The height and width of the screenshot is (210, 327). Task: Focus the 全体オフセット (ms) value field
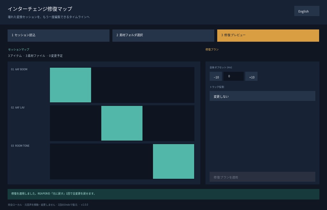pos(233,76)
